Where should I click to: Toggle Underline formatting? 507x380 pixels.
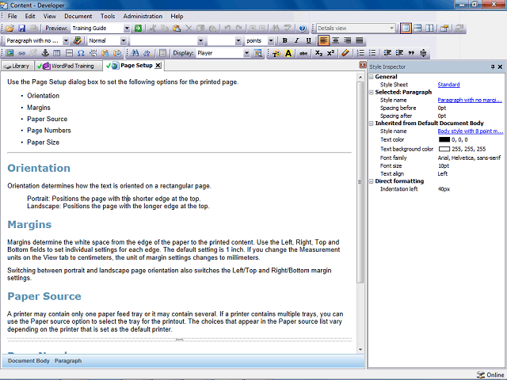click(x=308, y=40)
